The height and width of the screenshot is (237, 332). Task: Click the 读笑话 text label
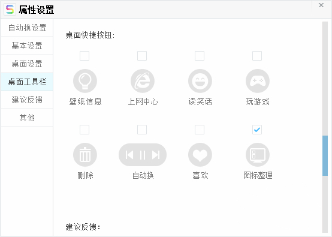point(200,101)
